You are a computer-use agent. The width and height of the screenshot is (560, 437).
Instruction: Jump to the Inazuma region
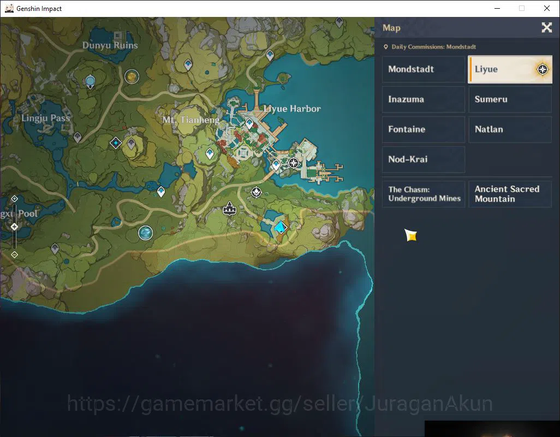tap(424, 99)
